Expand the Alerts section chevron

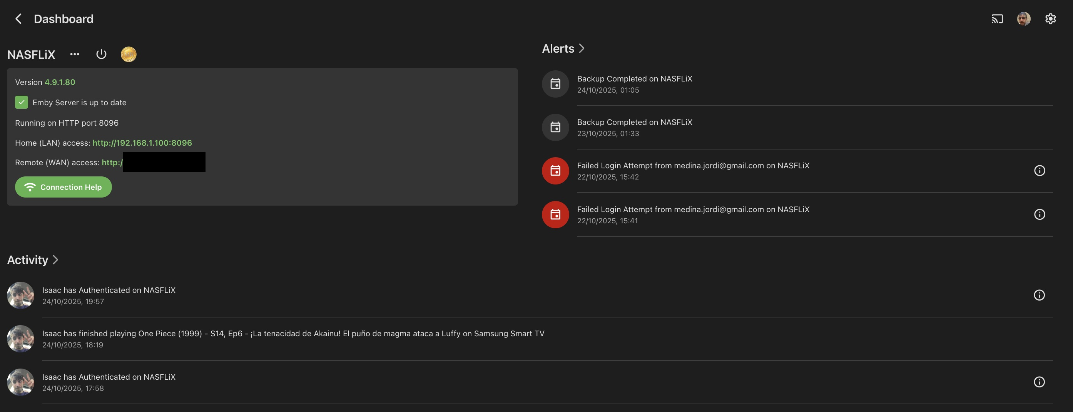pos(582,48)
